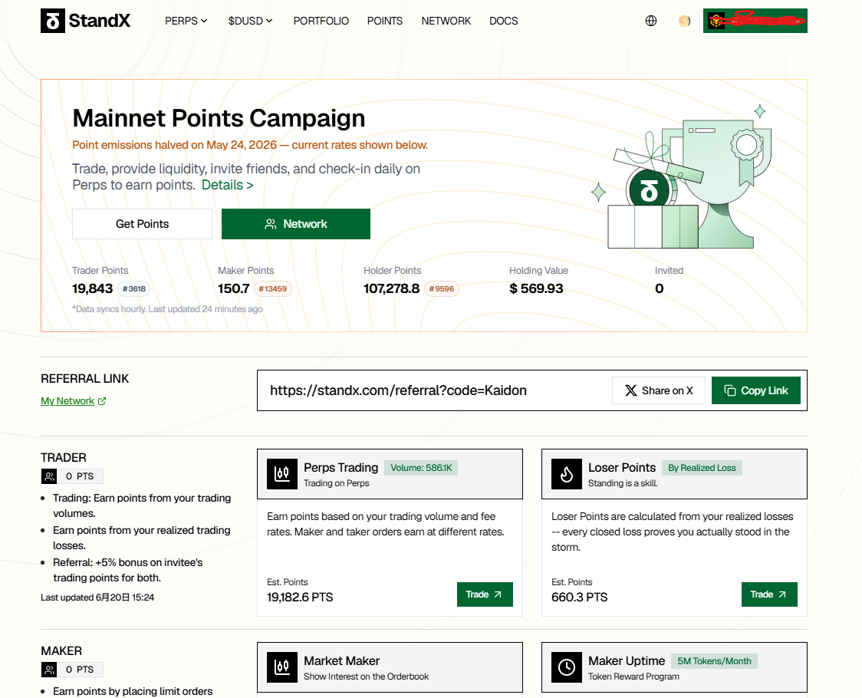This screenshot has width=862, height=698.
Task: Go to the PORTFOLIO tab
Action: [x=321, y=21]
